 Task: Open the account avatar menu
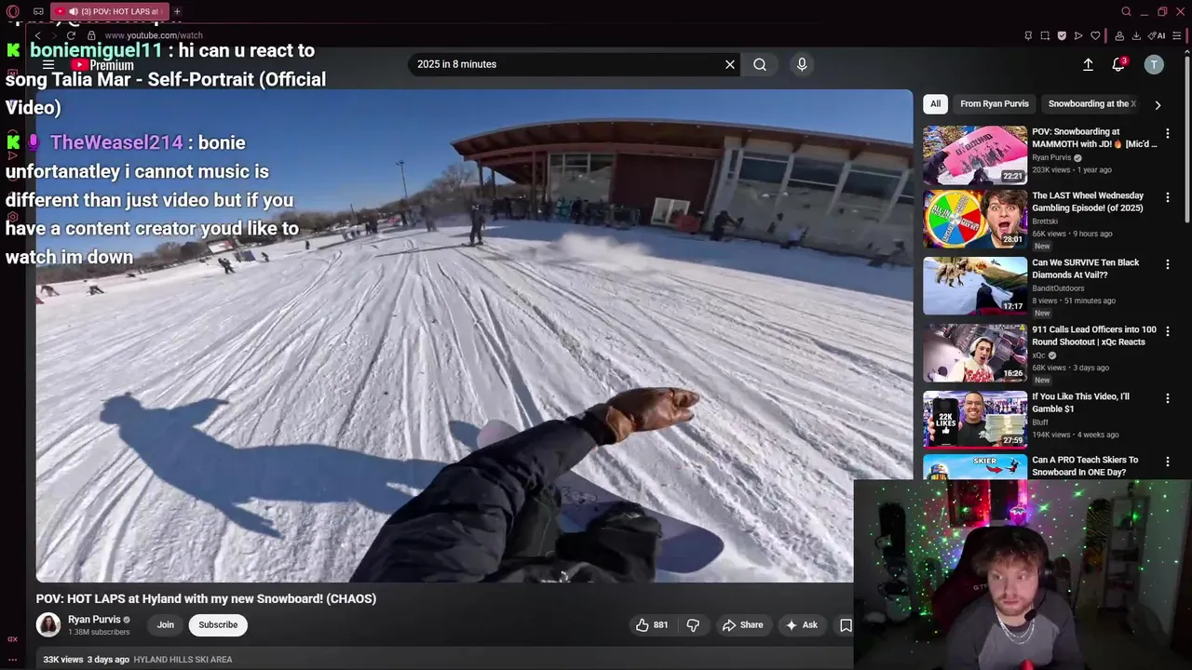pos(1154,64)
